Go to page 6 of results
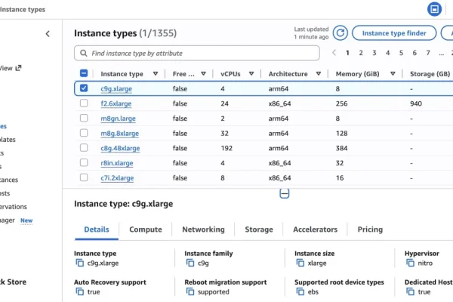This screenshot has width=453, height=302. 414,53
